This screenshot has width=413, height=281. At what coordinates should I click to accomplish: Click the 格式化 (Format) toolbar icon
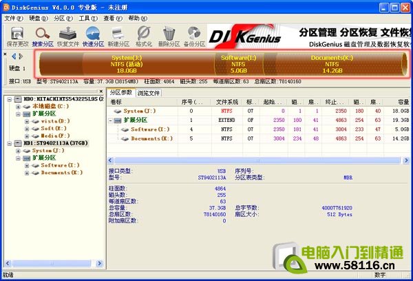(x=144, y=33)
